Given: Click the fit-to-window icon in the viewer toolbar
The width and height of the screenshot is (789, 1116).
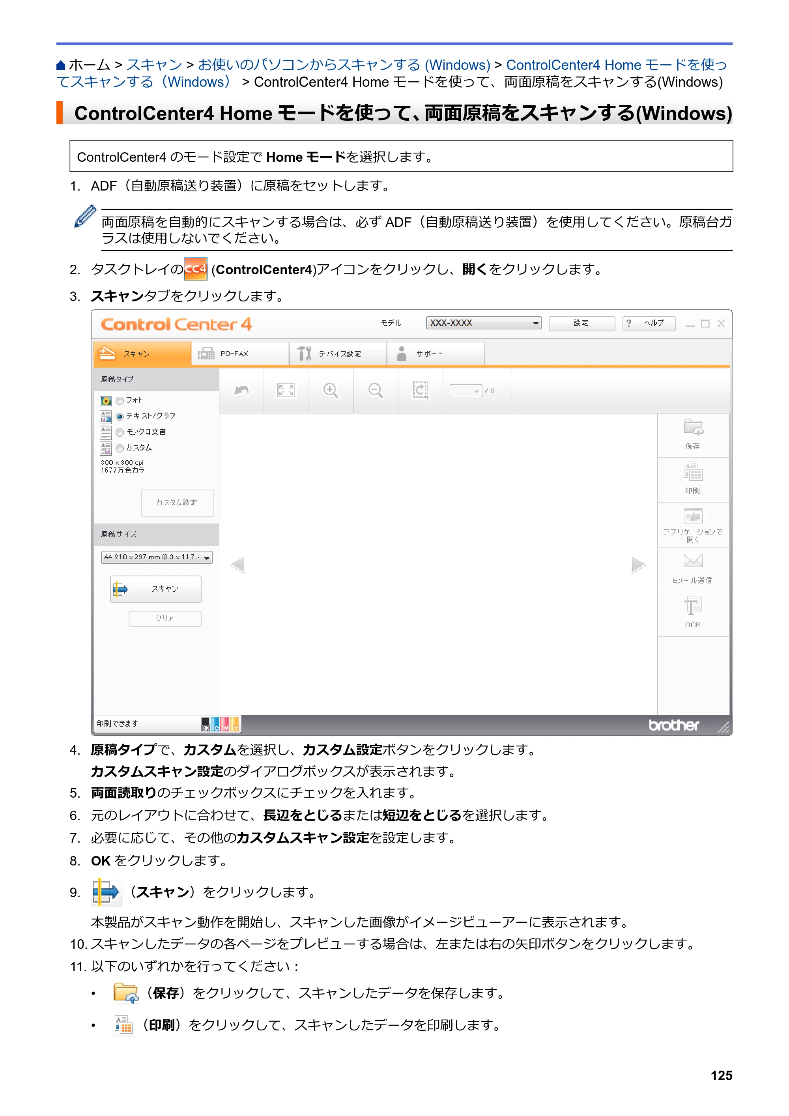Looking at the screenshot, I should [286, 390].
